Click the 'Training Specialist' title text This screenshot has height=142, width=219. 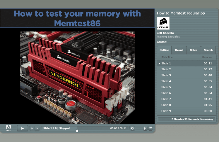click(x=168, y=37)
